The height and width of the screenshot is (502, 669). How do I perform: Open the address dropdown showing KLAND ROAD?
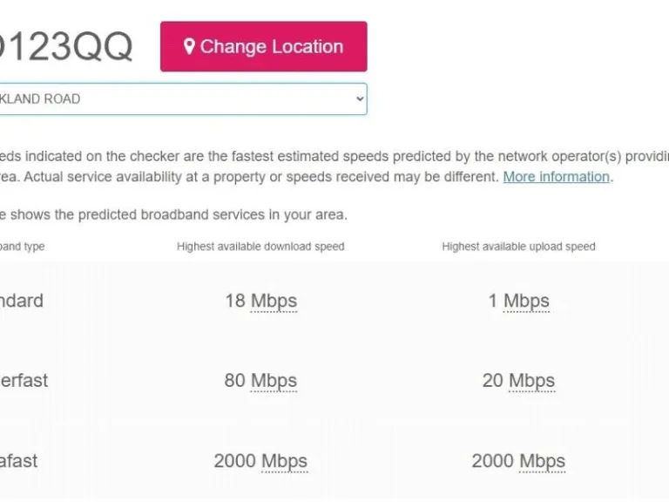click(174, 99)
